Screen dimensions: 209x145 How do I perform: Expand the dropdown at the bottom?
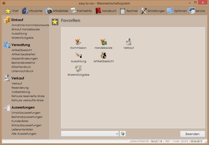click(x=117, y=134)
